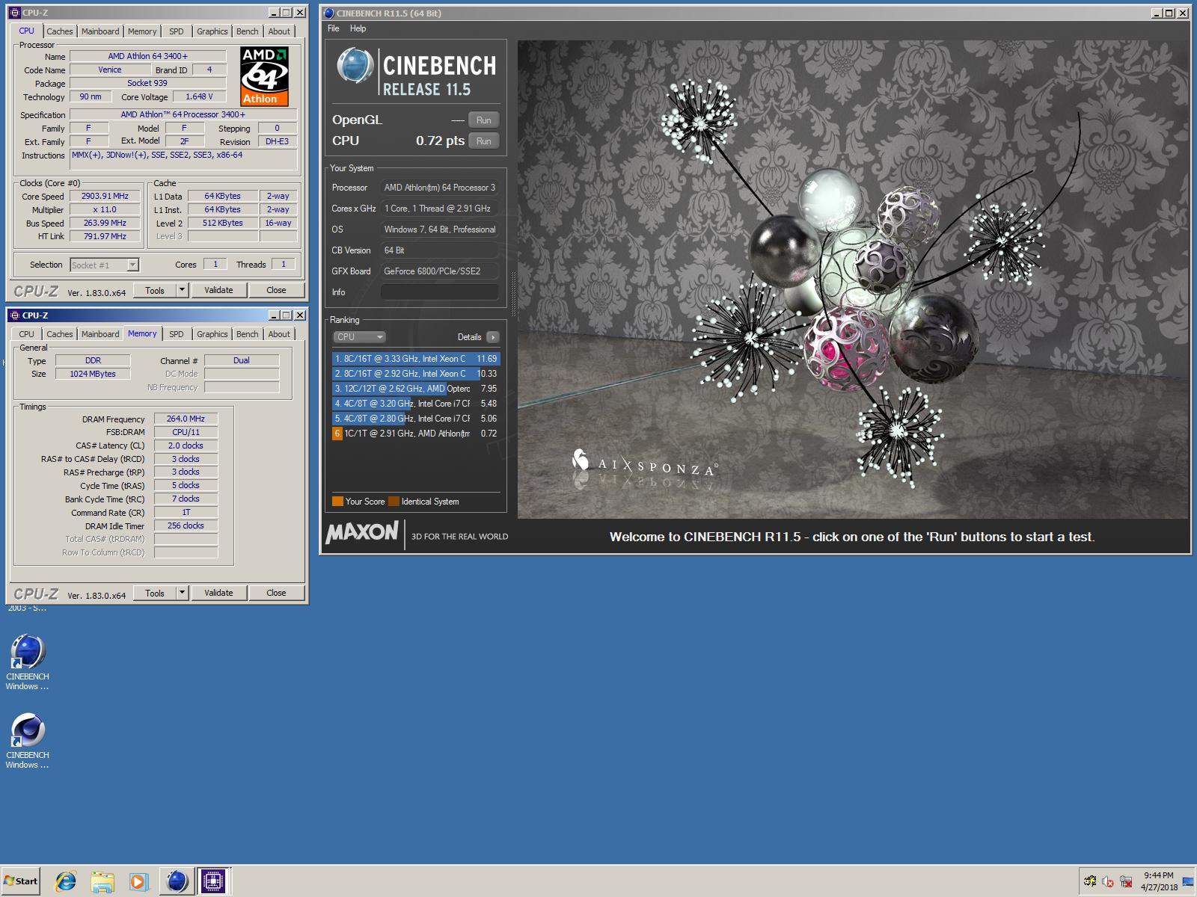
Task: Select ranking row 3 AMD Opteron 7.95
Action: pyautogui.click(x=416, y=389)
